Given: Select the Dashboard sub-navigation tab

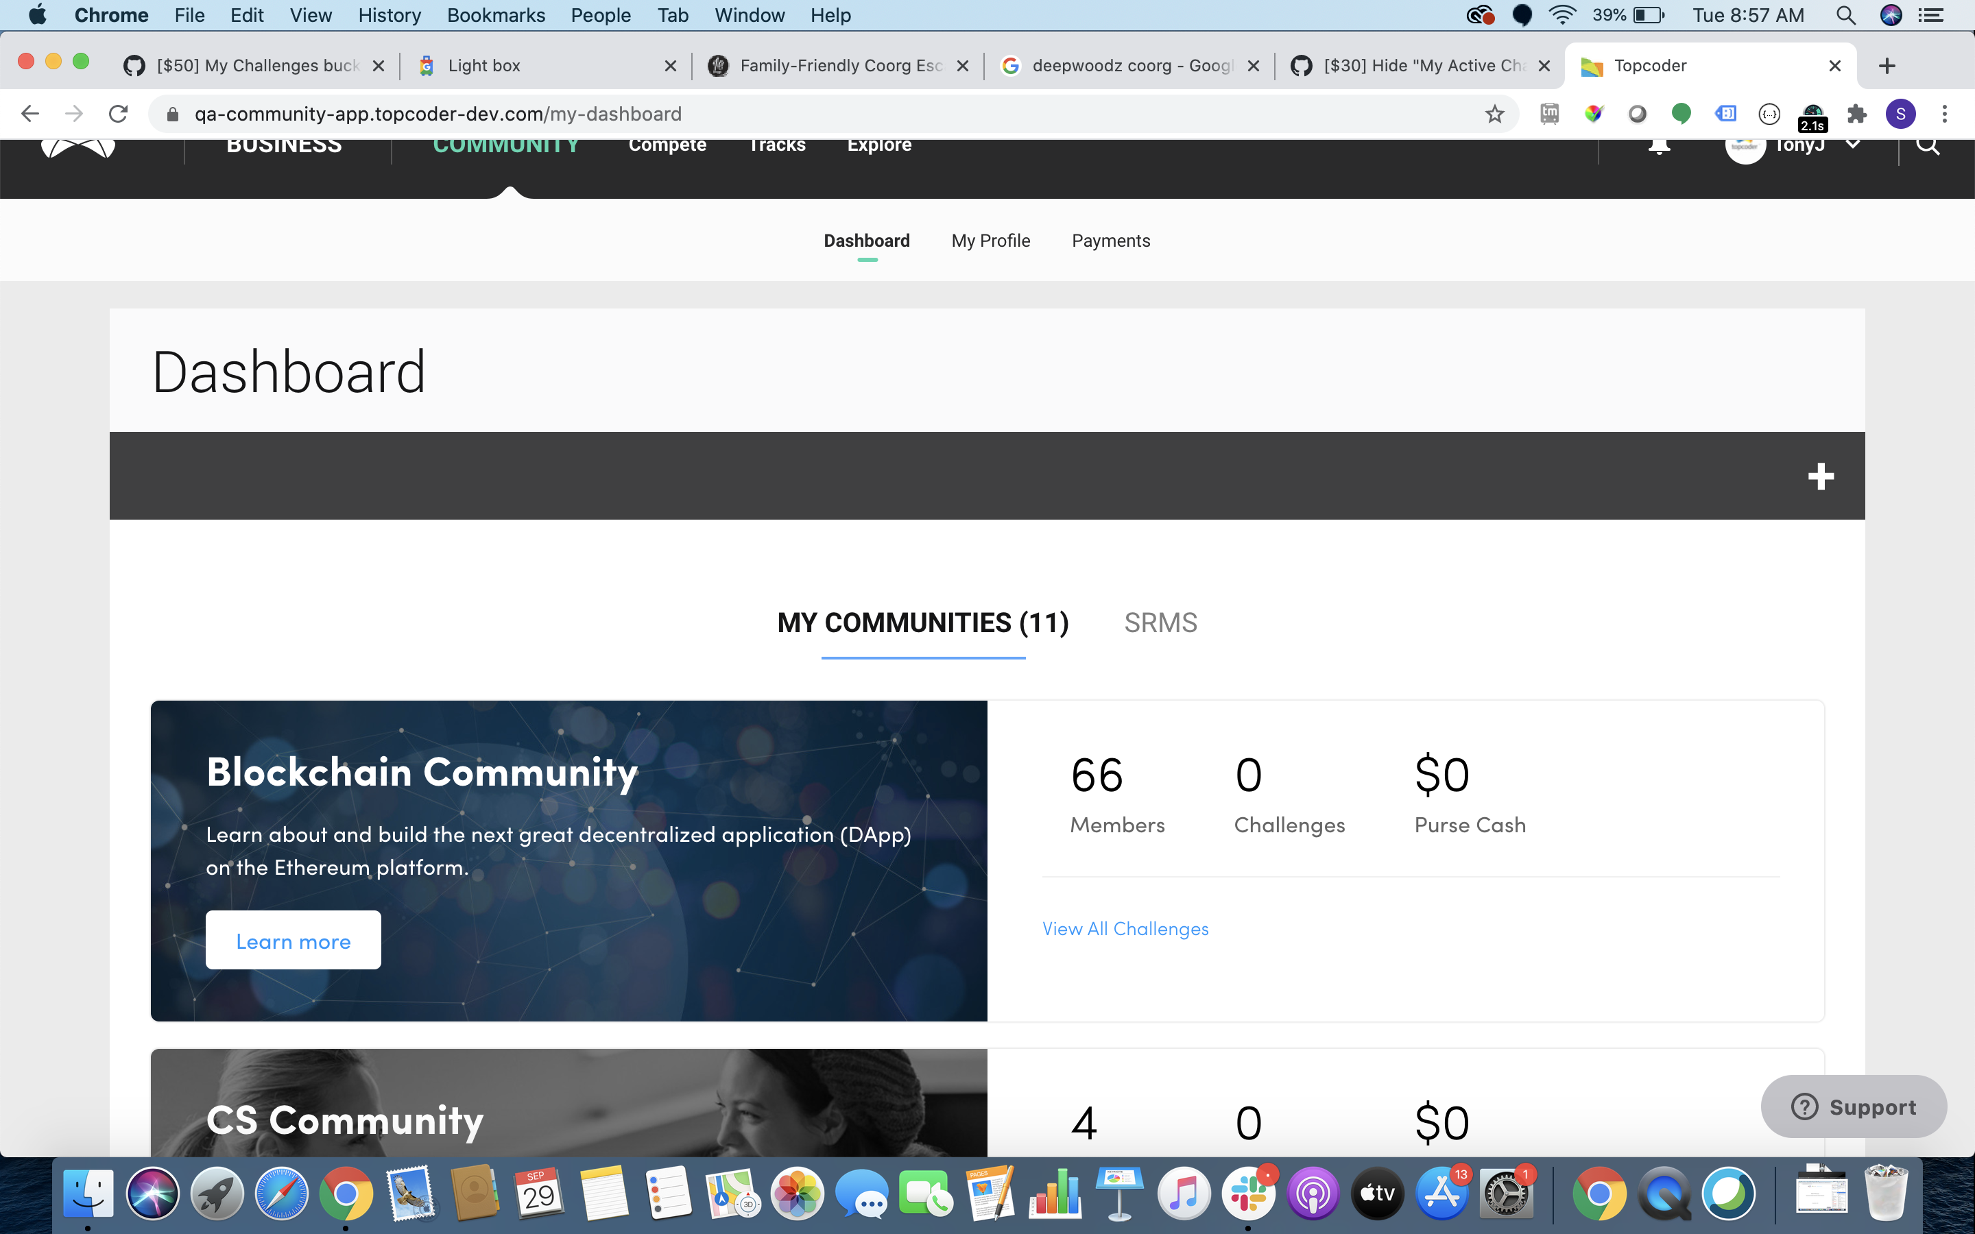Looking at the screenshot, I should [x=867, y=241].
